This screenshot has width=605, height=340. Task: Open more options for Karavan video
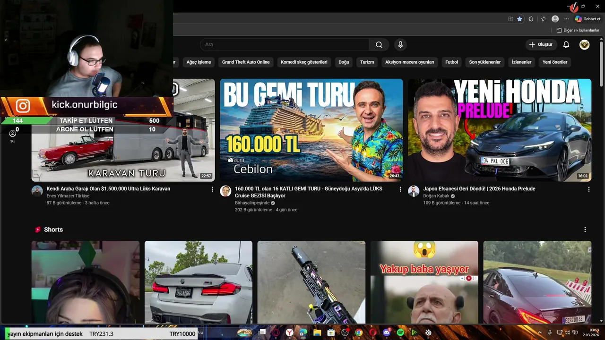212,189
